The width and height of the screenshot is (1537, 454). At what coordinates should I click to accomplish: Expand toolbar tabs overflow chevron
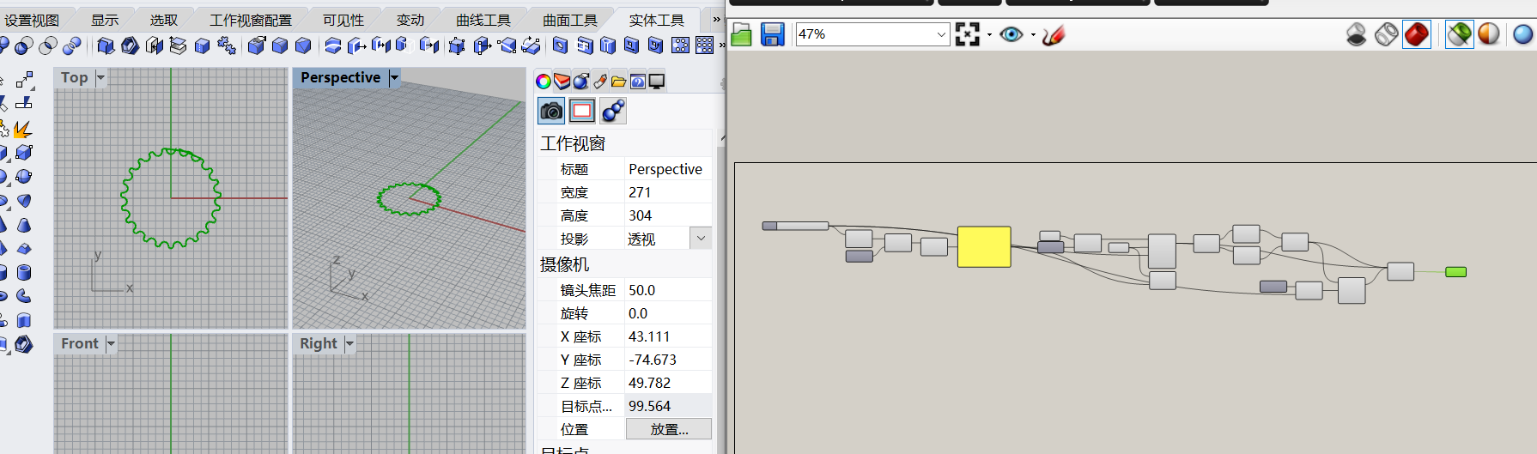click(716, 19)
